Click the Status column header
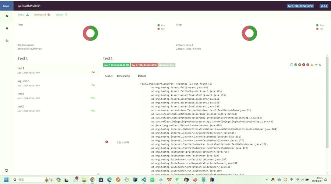Screen dimensions: 331x184 [x=109, y=76]
